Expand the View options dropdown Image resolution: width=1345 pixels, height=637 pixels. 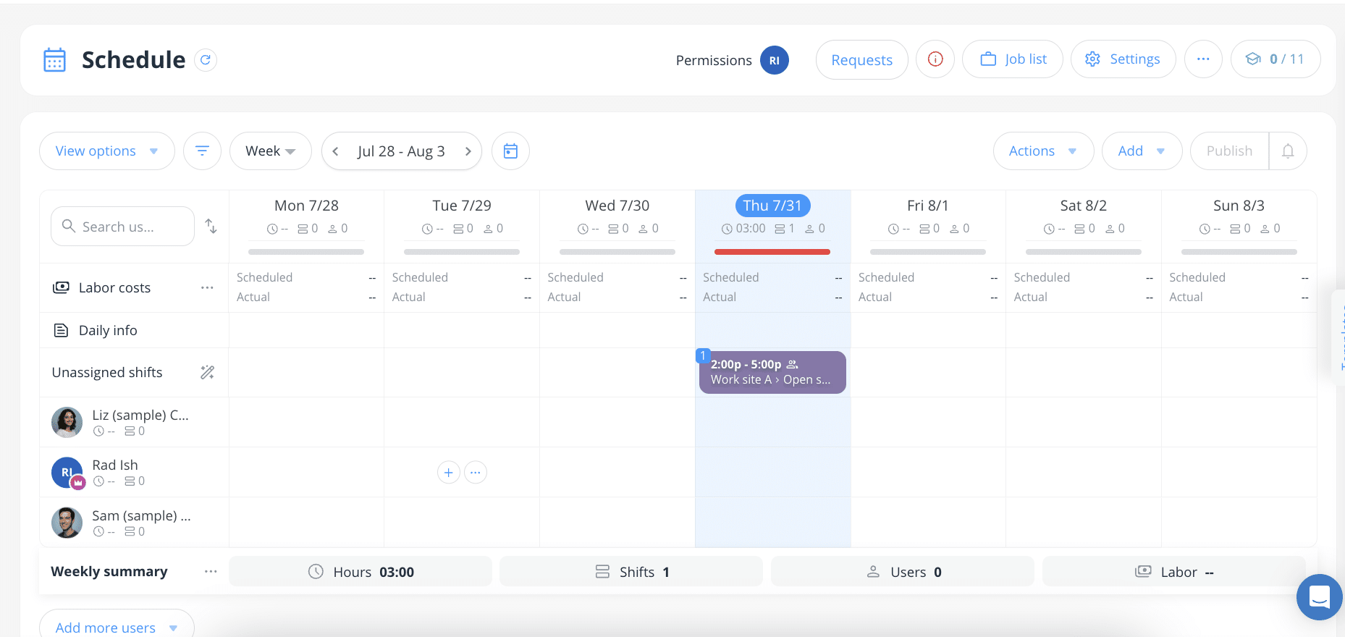(106, 151)
